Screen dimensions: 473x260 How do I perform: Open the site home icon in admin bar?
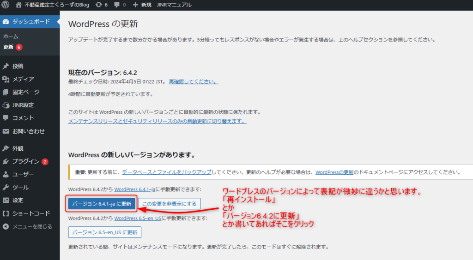click(x=18, y=5)
